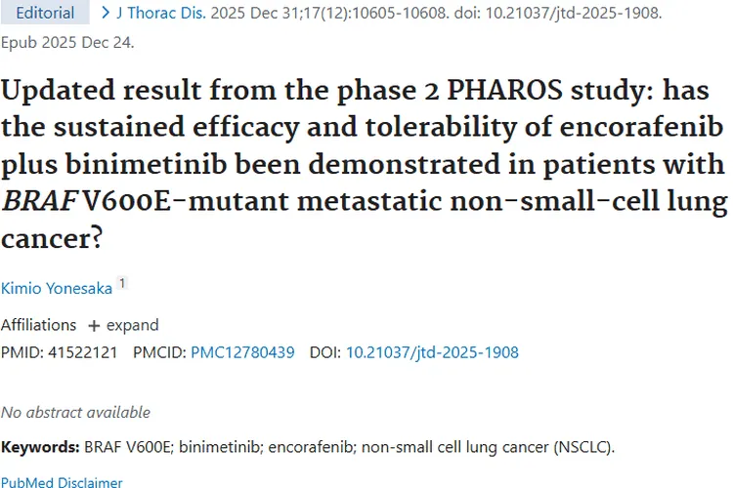Click the bold Keywords label
The height and width of the screenshot is (488, 733).
pyautogui.click(x=40, y=448)
